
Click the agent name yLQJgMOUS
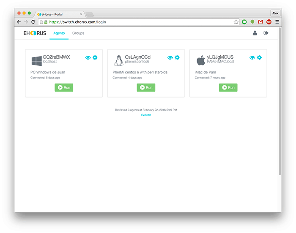pos(220,57)
